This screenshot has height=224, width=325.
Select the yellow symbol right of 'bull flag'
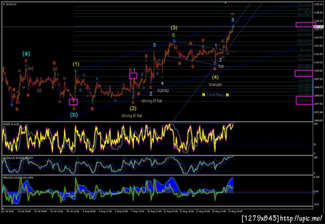[227, 95]
